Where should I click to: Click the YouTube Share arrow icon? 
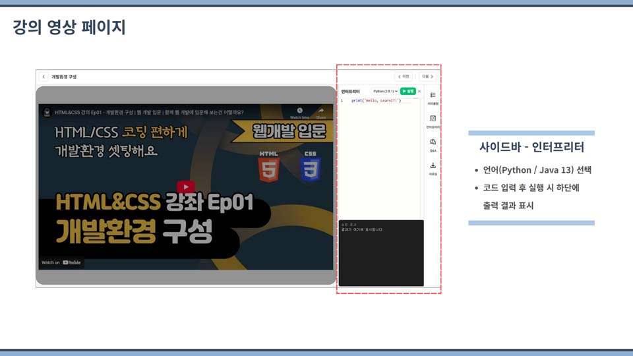pyautogui.click(x=321, y=111)
